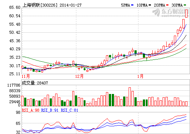Click the 65 RSI axis label
This screenshot has height=134, width=190.
point(18,123)
